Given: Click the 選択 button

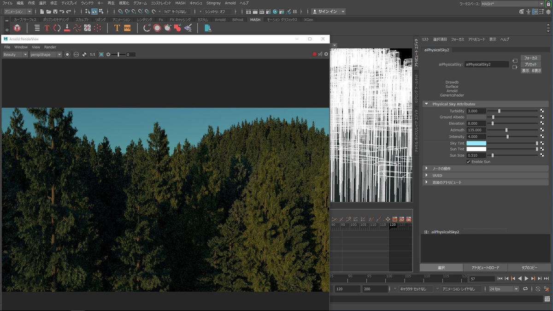Looking at the screenshot, I should pos(441,268).
